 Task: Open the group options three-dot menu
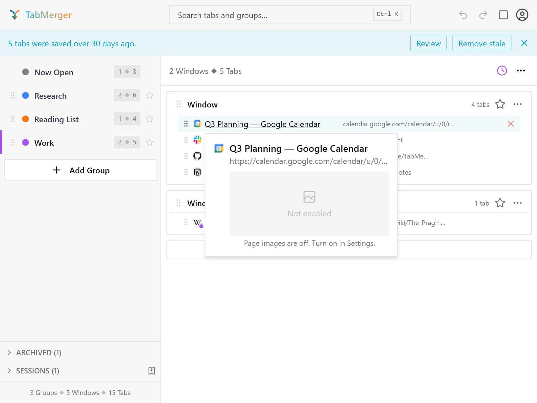[521, 71]
